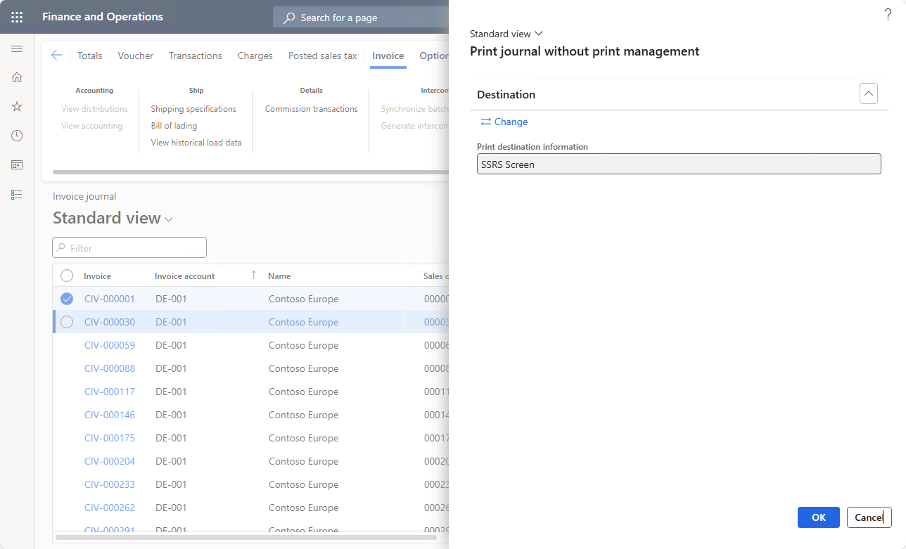Click the OK button
The height and width of the screenshot is (549, 906).
[x=818, y=517]
